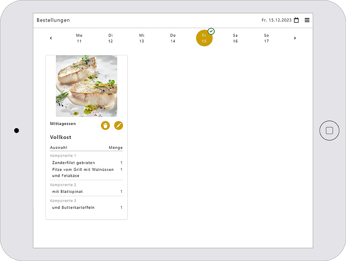This screenshot has width=346, height=261.
Task: Click the Zanderfilet gebraten entry
Action: tap(74, 163)
